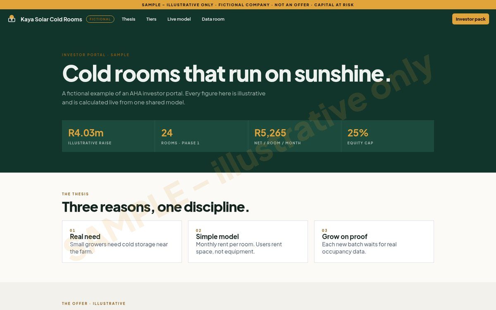This screenshot has height=310, width=496.
Task: Go to the Thesis nav item
Action: click(129, 19)
